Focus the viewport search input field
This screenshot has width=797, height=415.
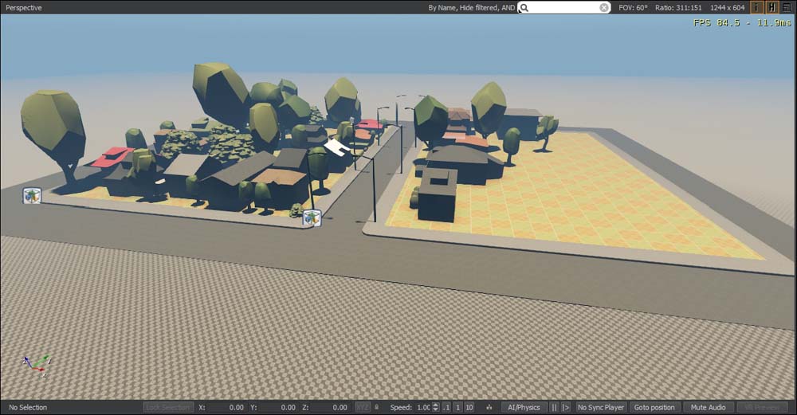click(x=563, y=8)
